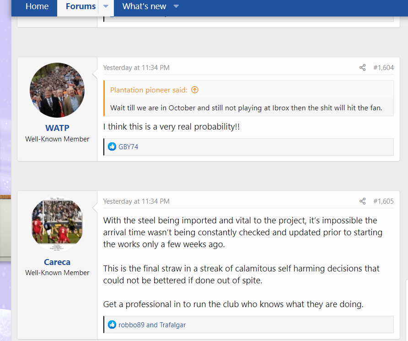Open the Forums tab

81,6
